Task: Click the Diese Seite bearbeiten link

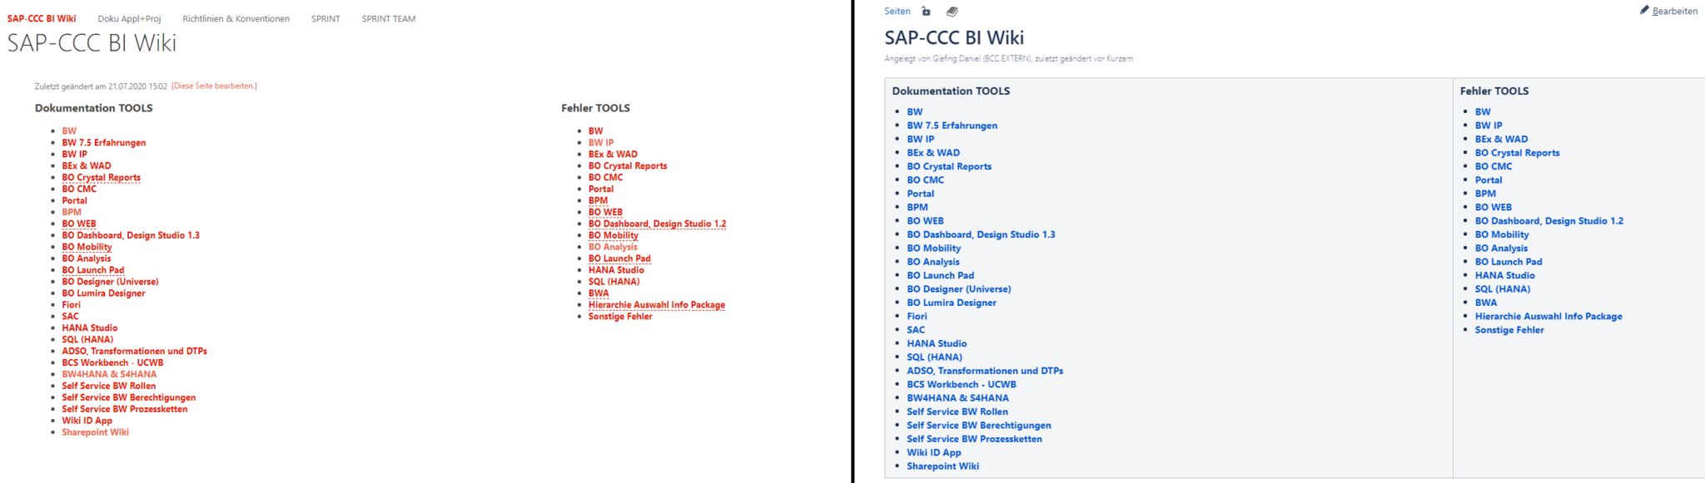Action: tap(213, 85)
